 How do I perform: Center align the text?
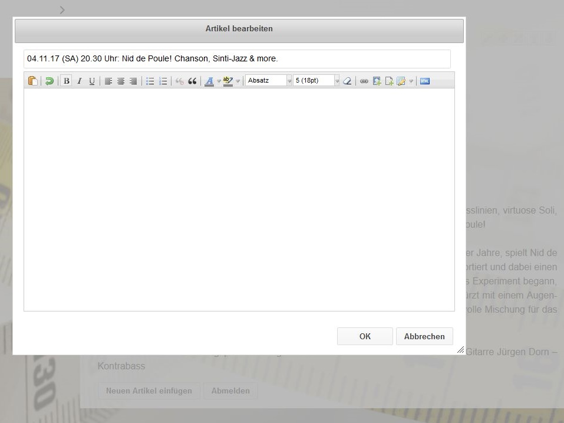pyautogui.click(x=121, y=81)
